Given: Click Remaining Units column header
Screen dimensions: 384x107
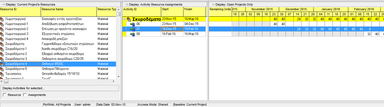Looking at the screenshot, I should (x=220, y=12).
